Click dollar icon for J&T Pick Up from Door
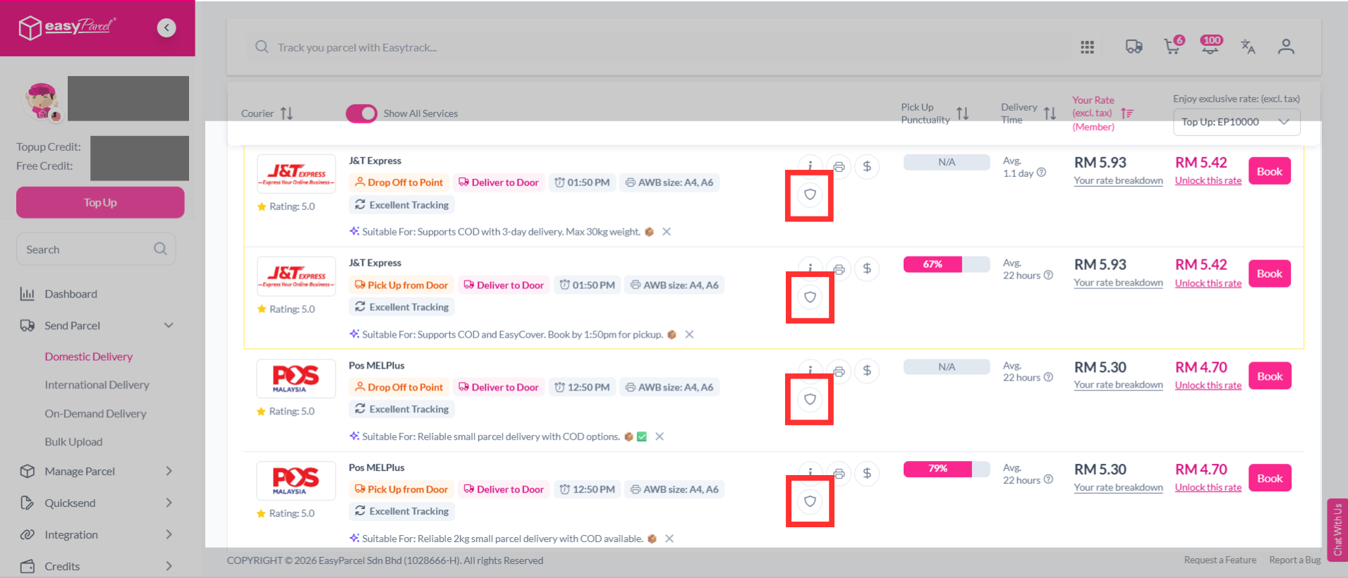1348x578 pixels. coord(867,269)
